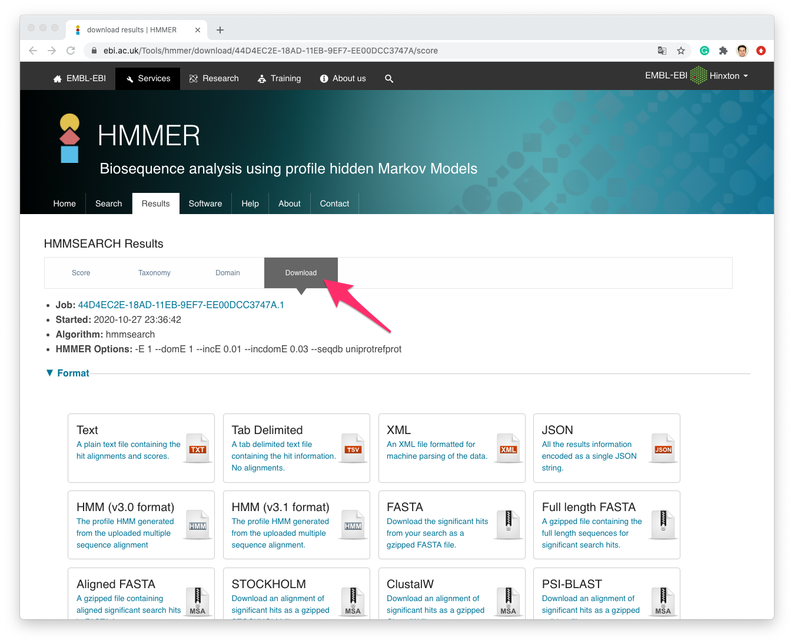Viewport: 794px width, 644px height.
Task: Click the TXT file icon on the Text card
Action: coord(198,448)
